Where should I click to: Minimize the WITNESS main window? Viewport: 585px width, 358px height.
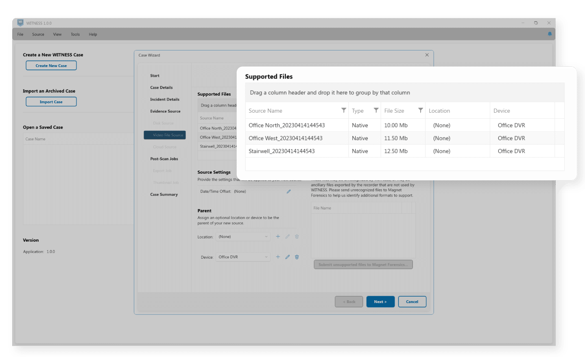(x=523, y=23)
